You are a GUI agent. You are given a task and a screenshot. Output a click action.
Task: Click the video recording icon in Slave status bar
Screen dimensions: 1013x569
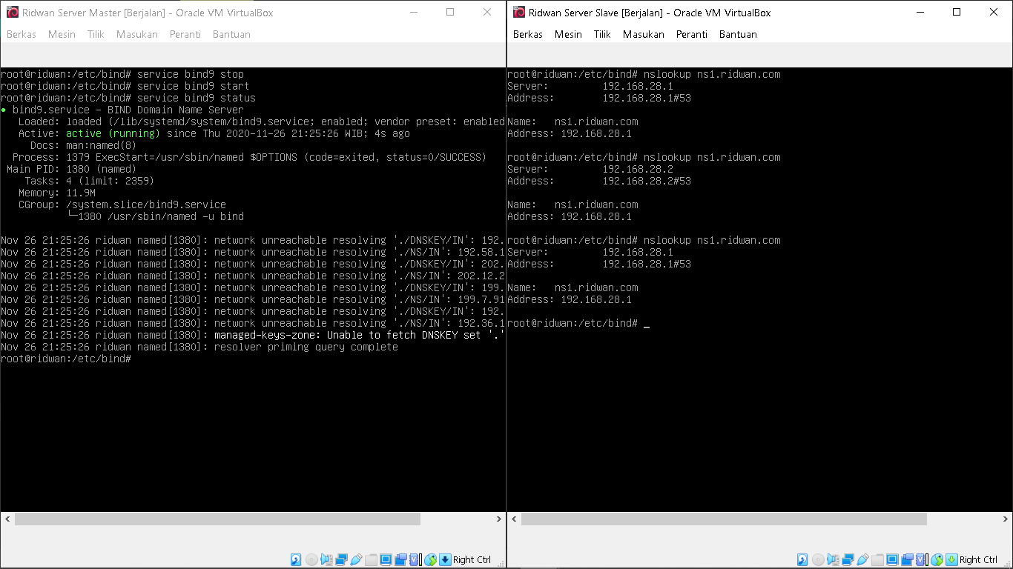pyautogui.click(x=905, y=559)
